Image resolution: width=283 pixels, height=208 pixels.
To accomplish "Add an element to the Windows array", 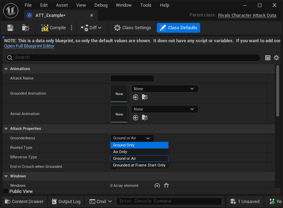I will coord(157,185).
